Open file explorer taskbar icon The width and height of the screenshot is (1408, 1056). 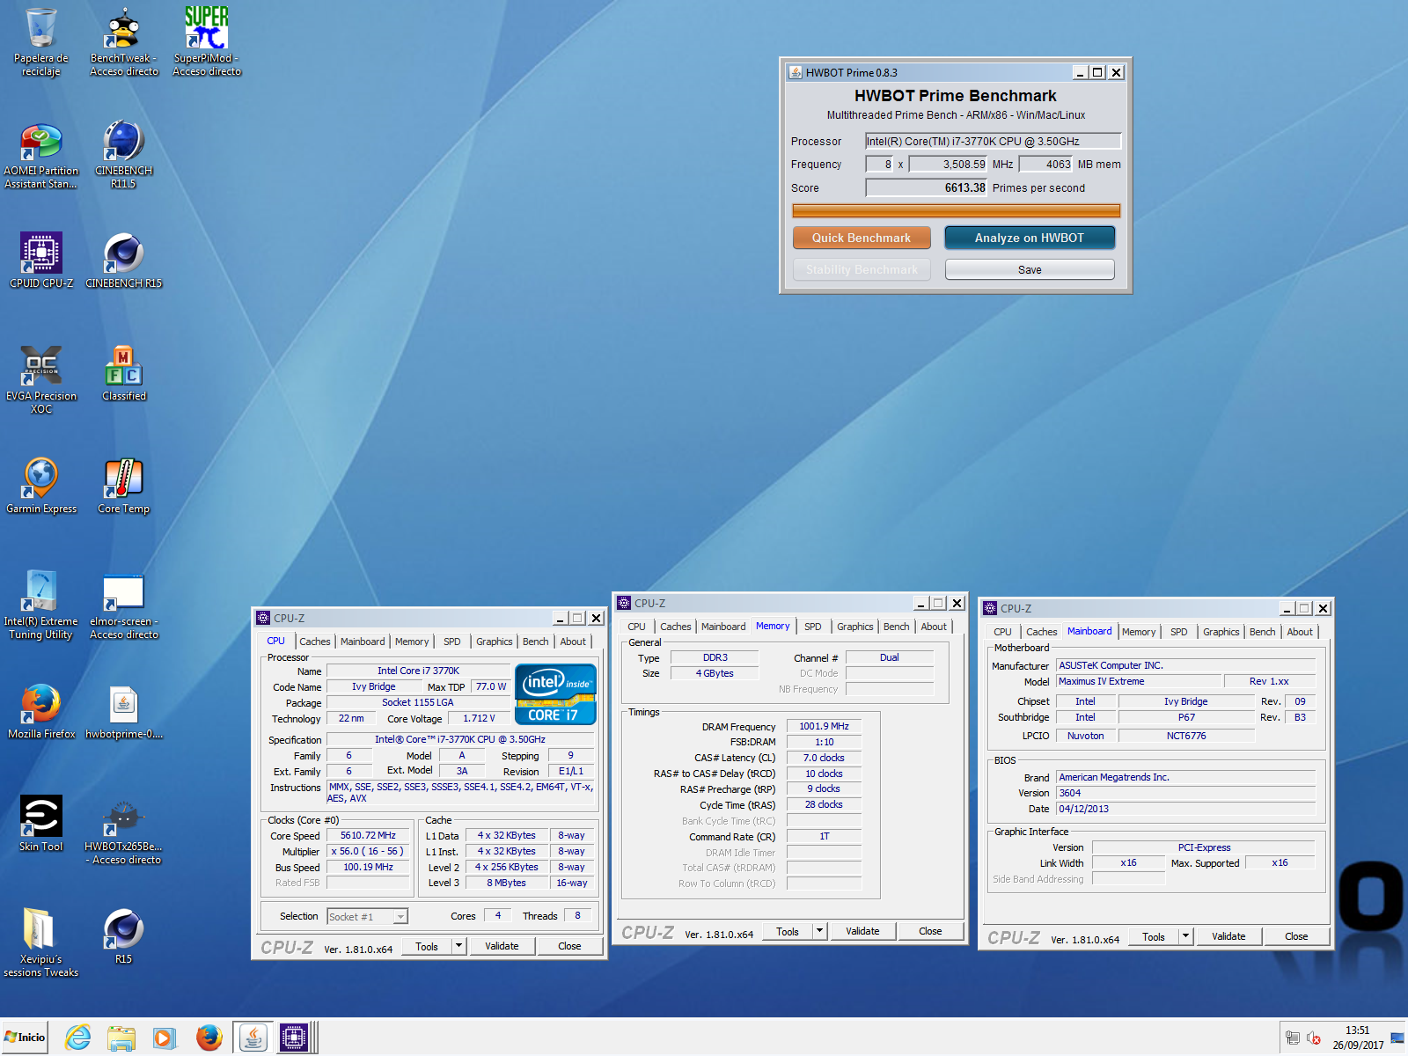(121, 1038)
